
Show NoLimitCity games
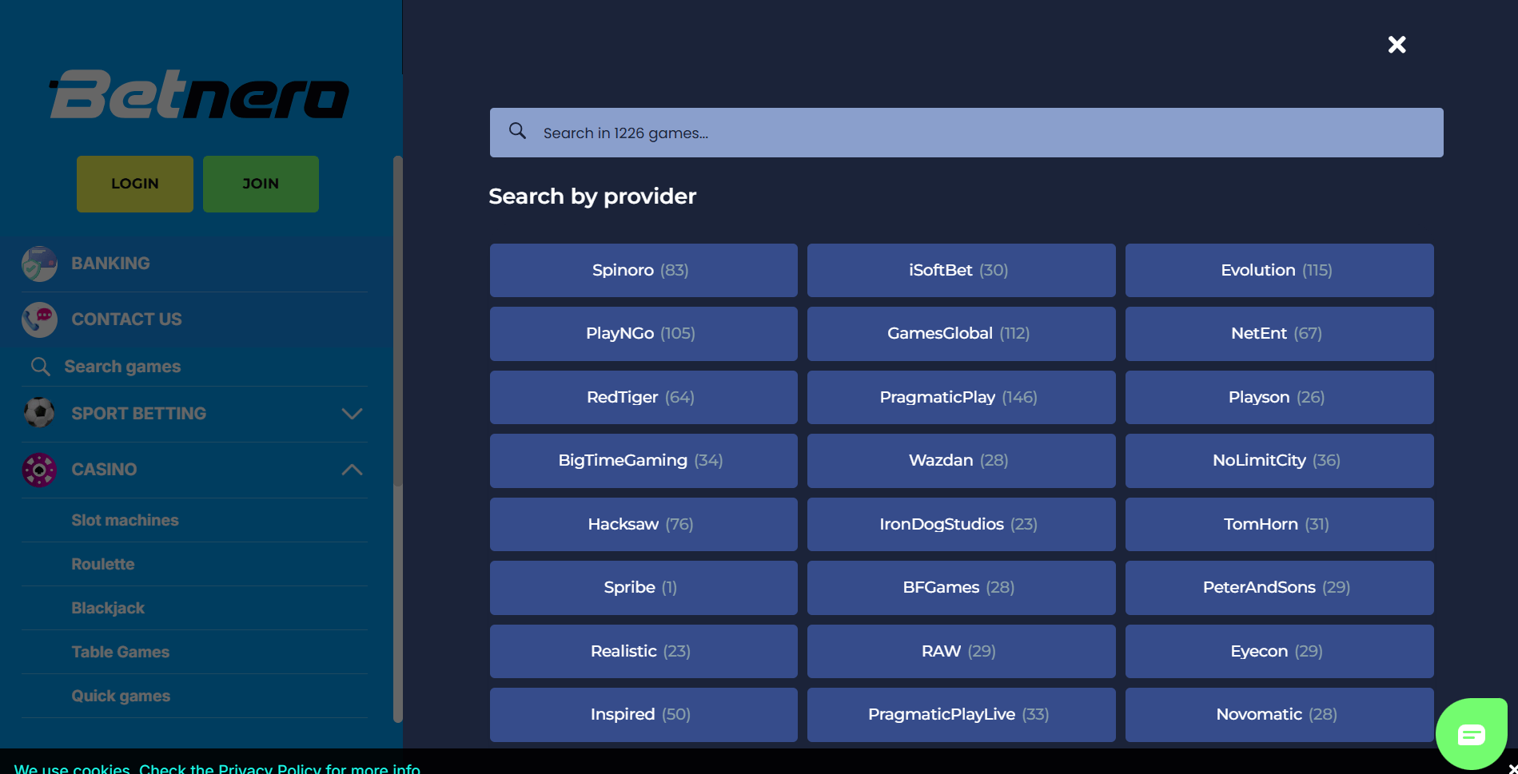pos(1279,461)
